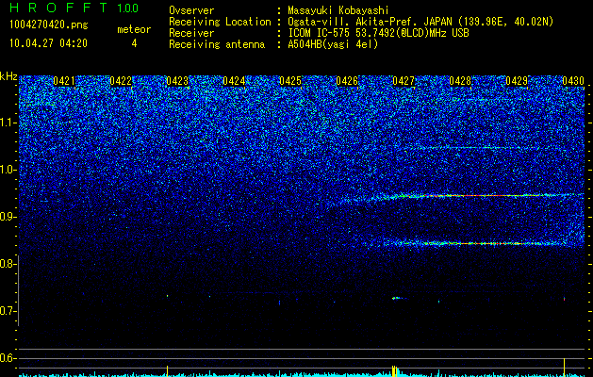
Task: Click the Receiving Location label
Action: 220,22
